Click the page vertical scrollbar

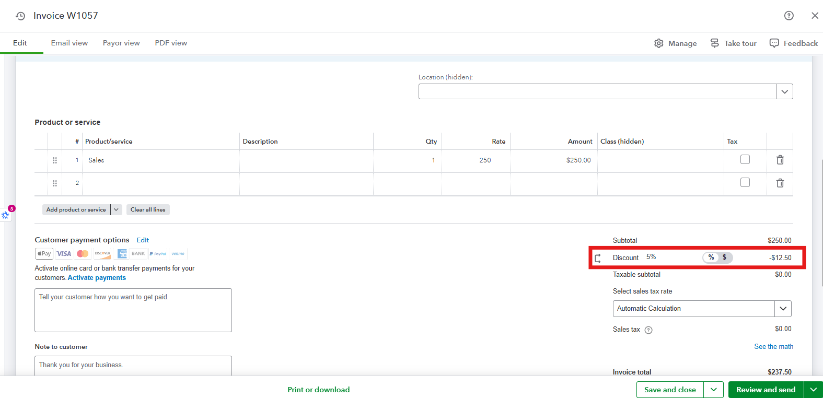click(821, 223)
